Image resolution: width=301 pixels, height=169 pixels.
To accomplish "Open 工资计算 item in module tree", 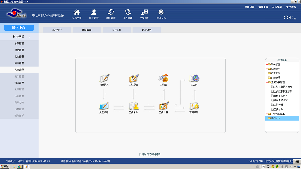I will pyautogui.click(x=277, y=105).
